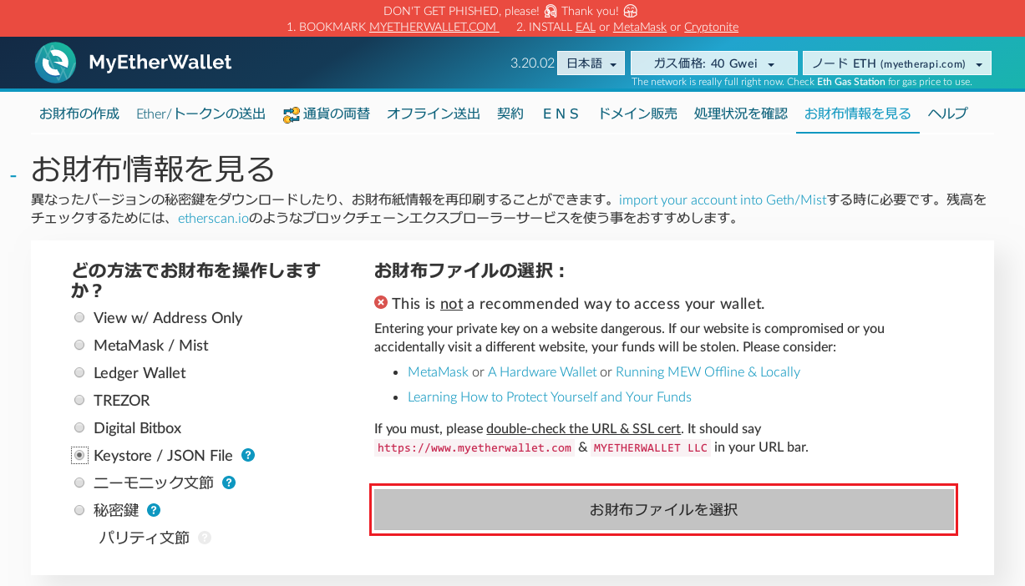Select お財布情報を見る tab

pyautogui.click(x=858, y=114)
